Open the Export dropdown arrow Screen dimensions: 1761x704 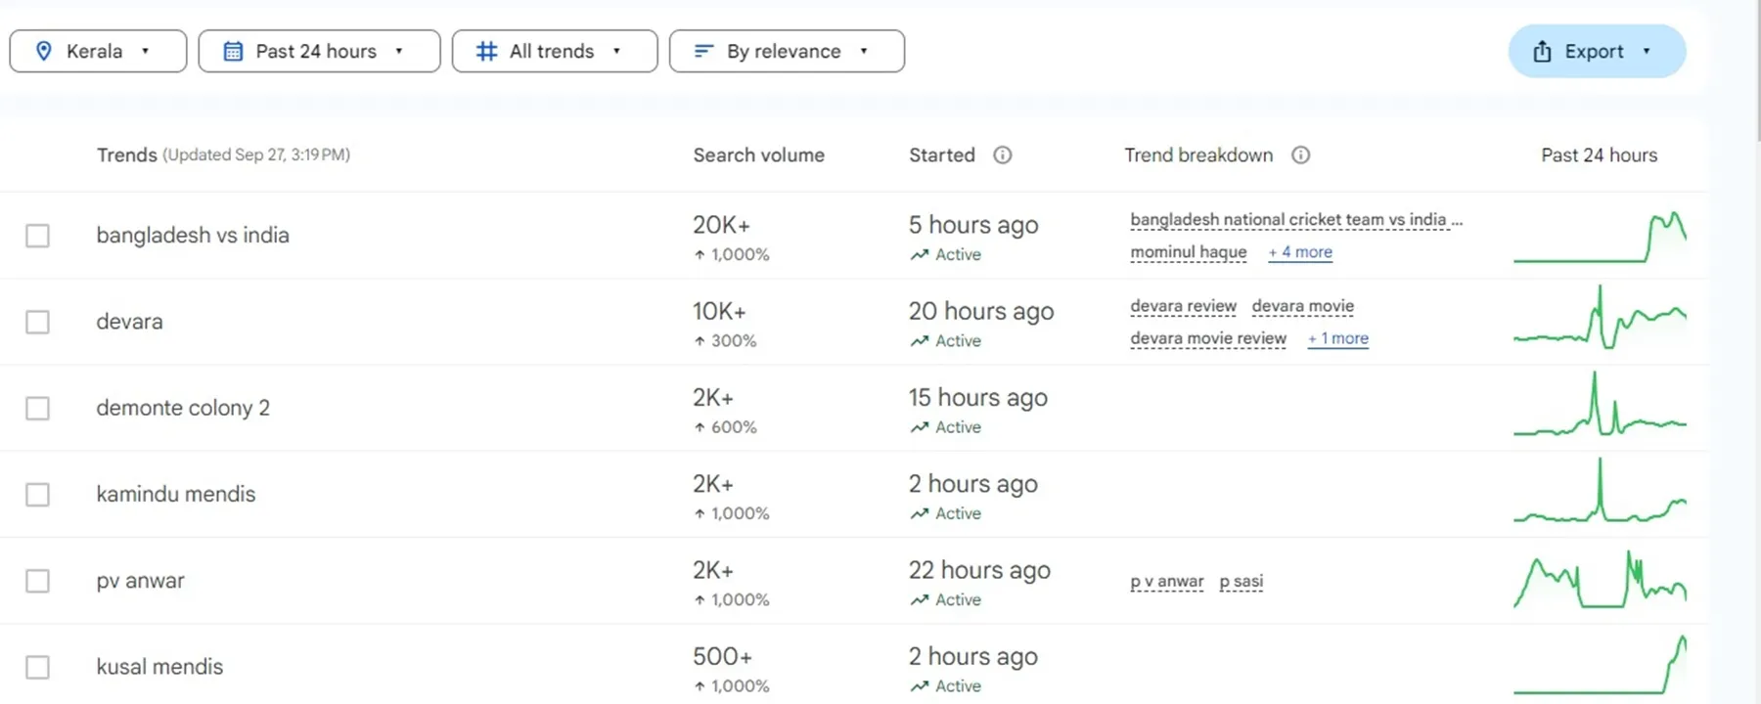pyautogui.click(x=1647, y=51)
